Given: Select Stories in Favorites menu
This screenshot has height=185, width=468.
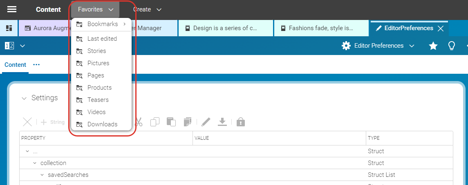Looking at the screenshot, I should coord(101,51).
